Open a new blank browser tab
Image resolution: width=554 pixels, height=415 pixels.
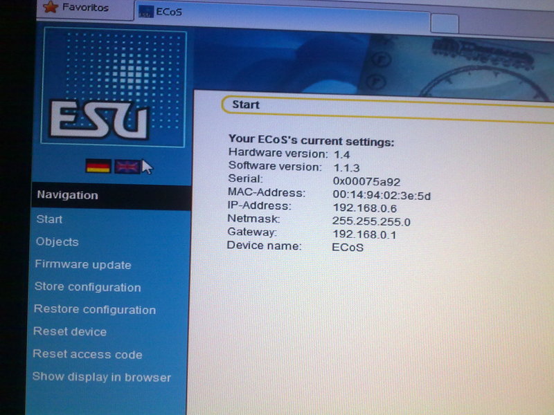pos(445,24)
